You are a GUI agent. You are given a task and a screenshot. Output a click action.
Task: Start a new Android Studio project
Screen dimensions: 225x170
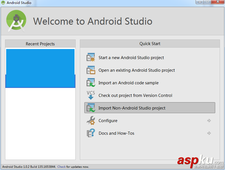tap(131, 57)
